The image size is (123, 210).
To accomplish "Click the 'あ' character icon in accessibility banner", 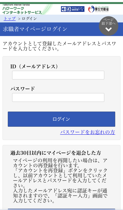I will 69,9.
